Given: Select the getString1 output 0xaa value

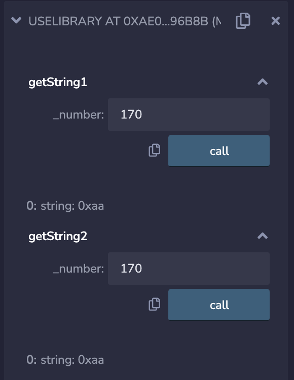Looking at the screenshot, I should [x=91, y=206].
